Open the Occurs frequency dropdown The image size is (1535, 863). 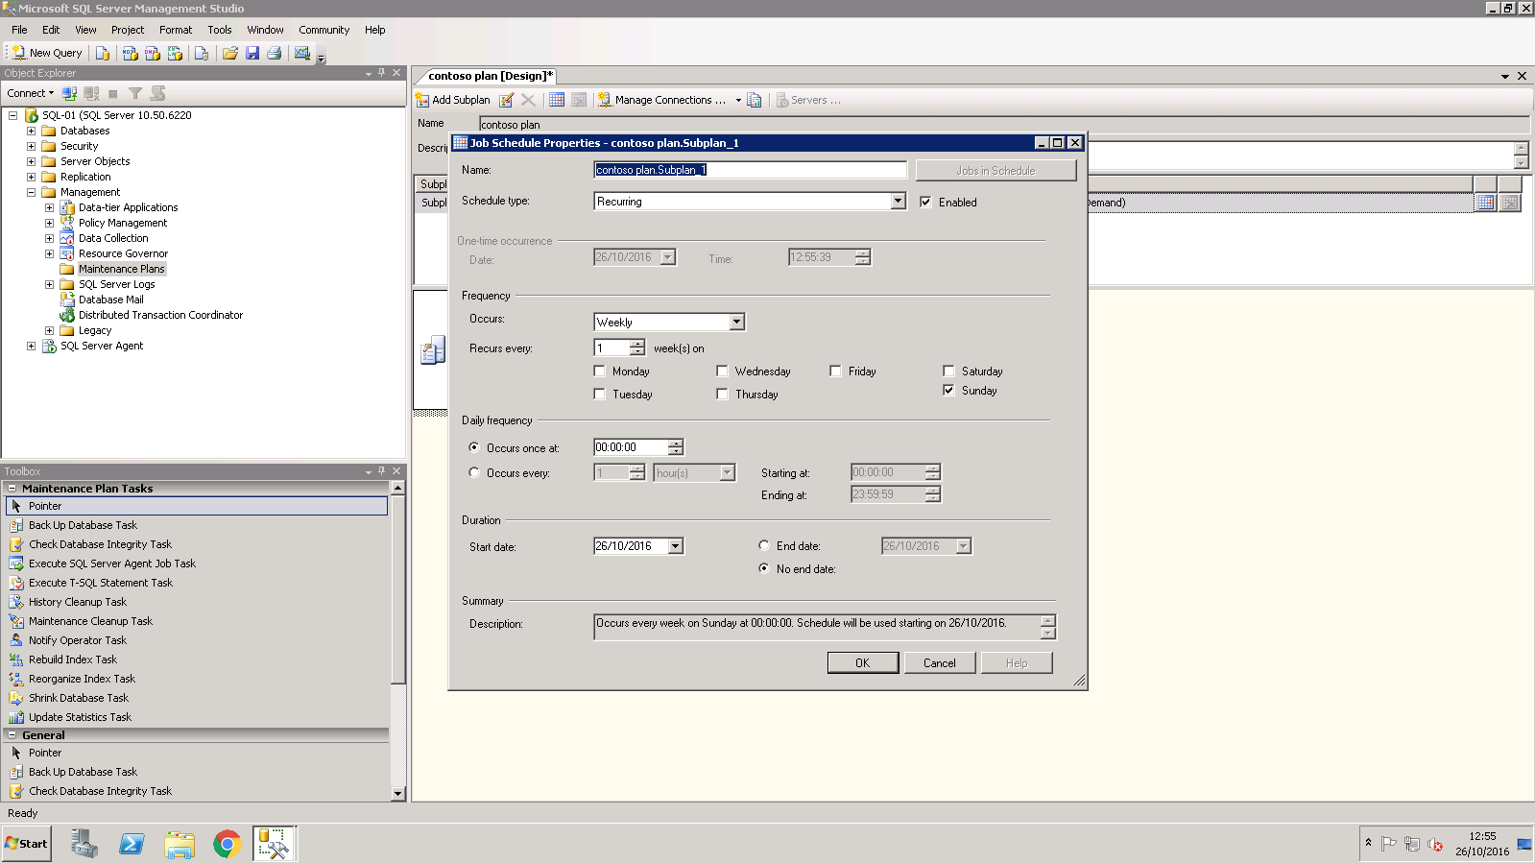pos(736,322)
